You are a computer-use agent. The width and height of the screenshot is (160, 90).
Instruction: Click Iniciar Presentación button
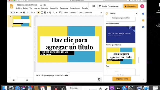109,6
